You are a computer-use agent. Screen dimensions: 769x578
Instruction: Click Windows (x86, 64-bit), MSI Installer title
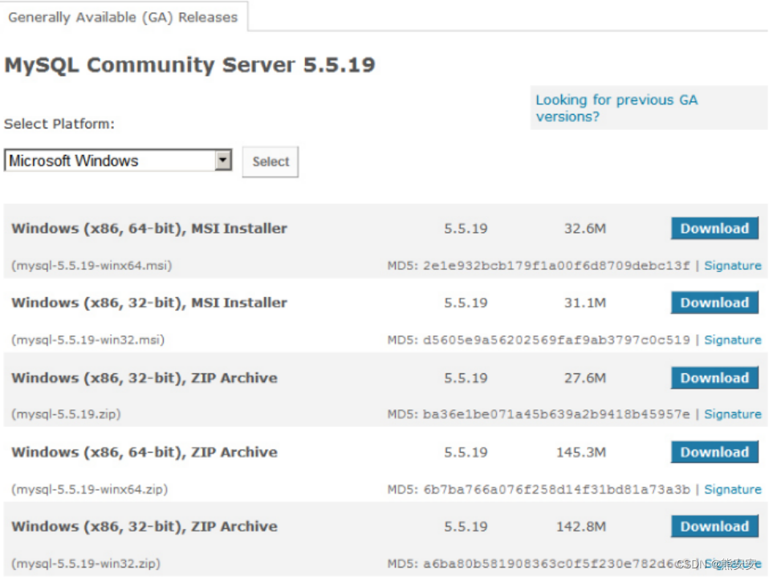[149, 229]
